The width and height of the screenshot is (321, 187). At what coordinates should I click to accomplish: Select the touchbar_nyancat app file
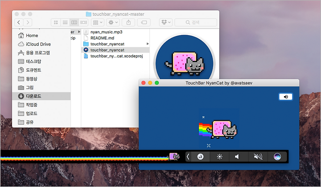point(115,50)
